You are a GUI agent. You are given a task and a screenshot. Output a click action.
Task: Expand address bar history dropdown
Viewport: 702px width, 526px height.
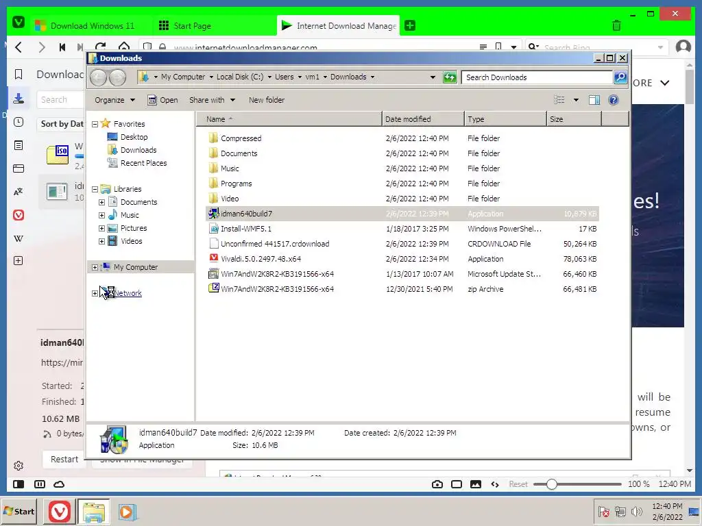click(433, 77)
